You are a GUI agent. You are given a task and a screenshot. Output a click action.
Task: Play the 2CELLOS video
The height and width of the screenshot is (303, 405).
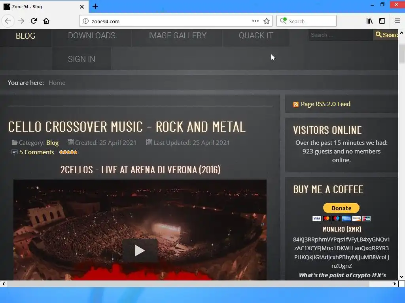[x=140, y=251]
